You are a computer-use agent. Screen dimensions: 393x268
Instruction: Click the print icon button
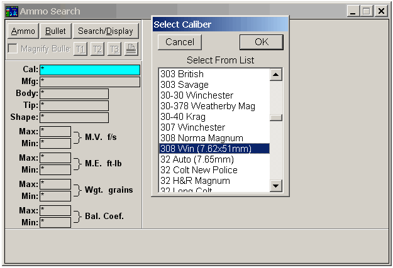click(x=131, y=49)
